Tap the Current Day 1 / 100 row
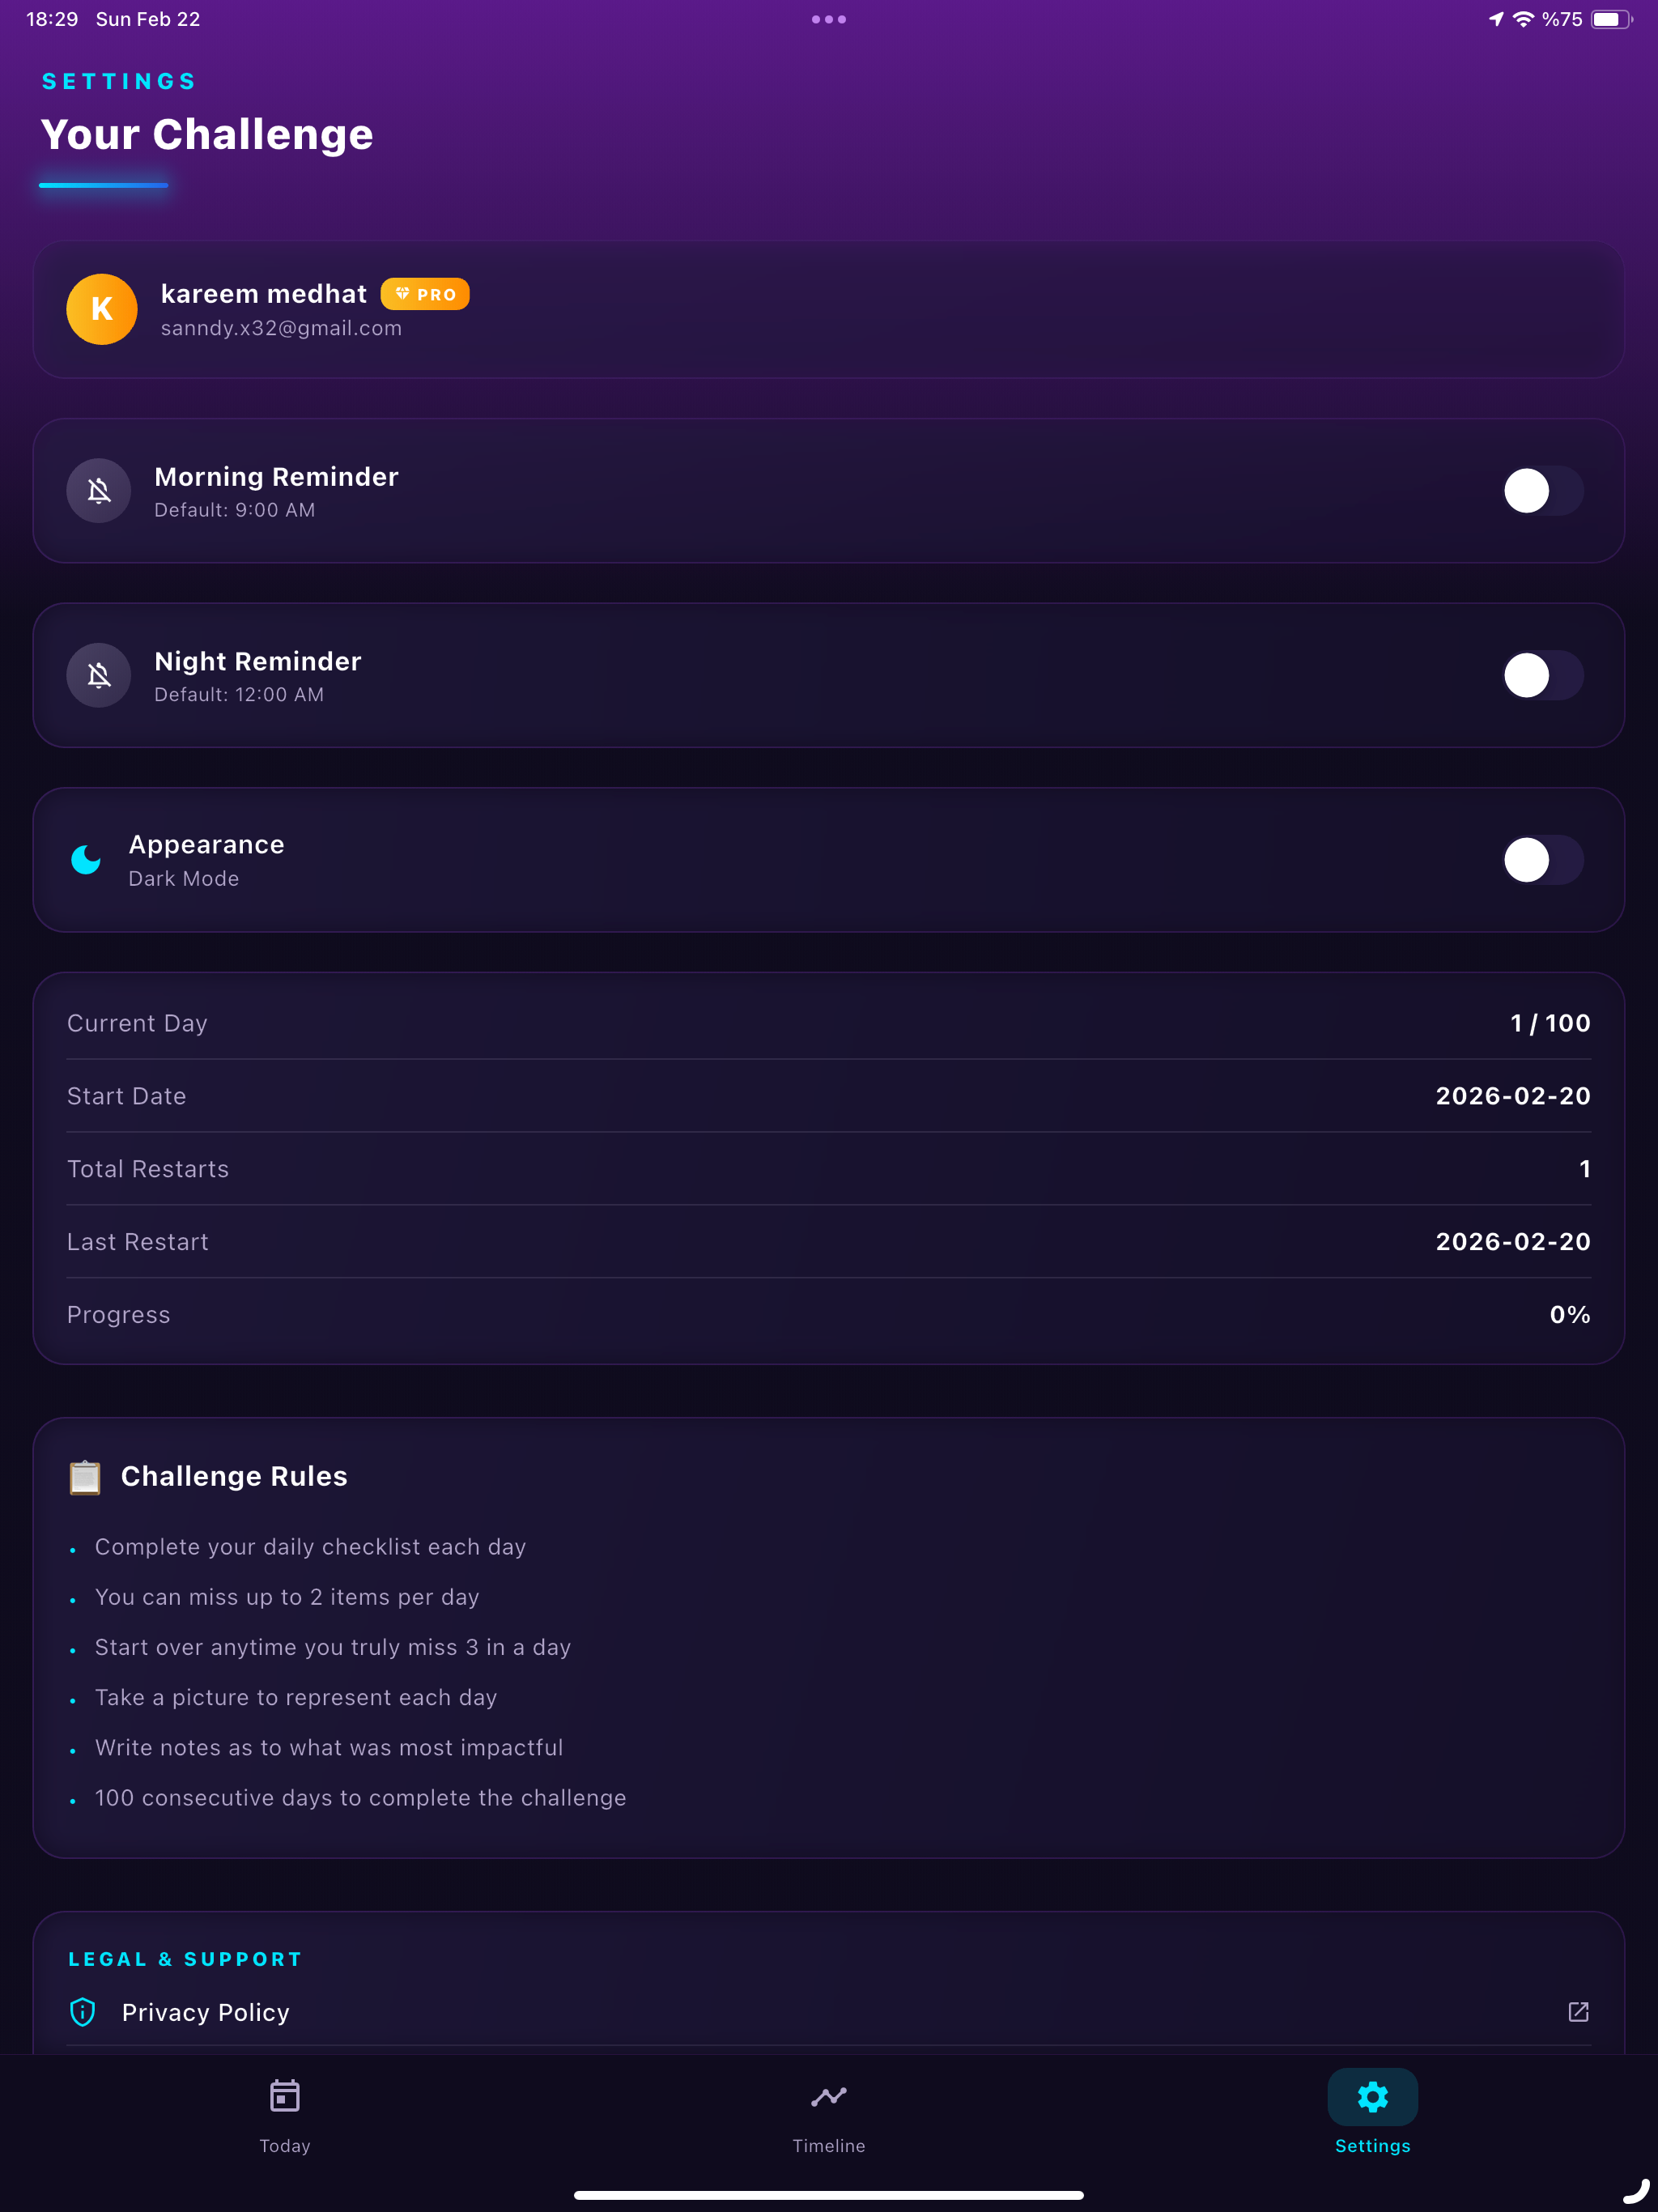The height and width of the screenshot is (2212, 1658). [x=829, y=1023]
